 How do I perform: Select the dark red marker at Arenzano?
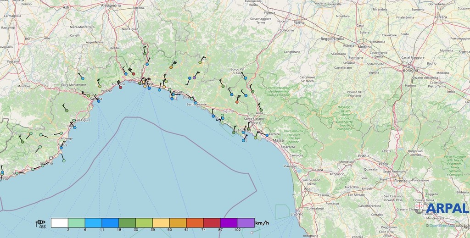pos(121,87)
